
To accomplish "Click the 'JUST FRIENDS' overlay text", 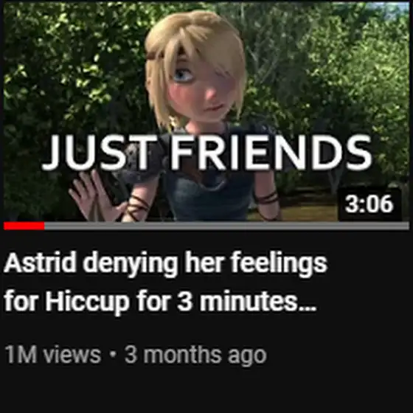I will coord(207,152).
